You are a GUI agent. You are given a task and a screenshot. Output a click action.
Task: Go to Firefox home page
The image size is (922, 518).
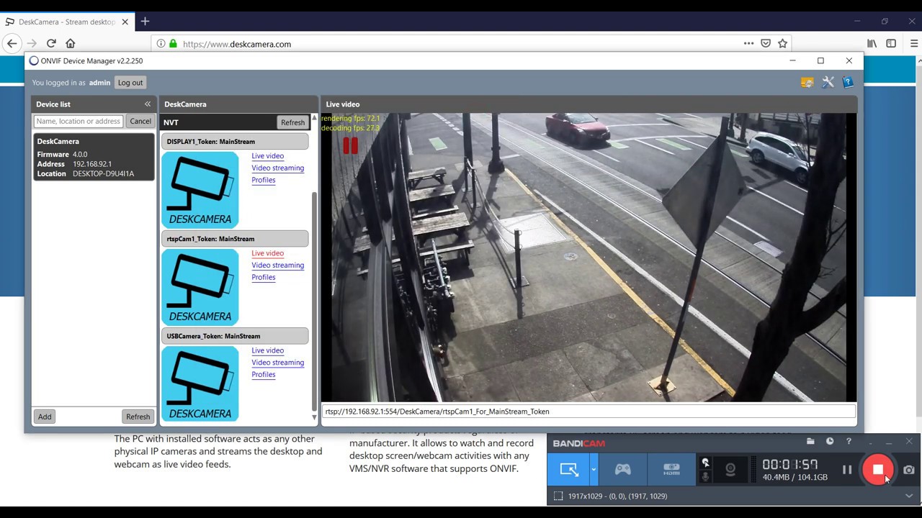coord(70,44)
